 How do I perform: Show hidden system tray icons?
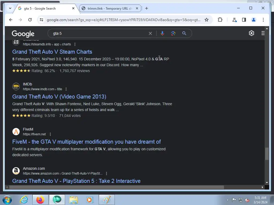[227, 200]
